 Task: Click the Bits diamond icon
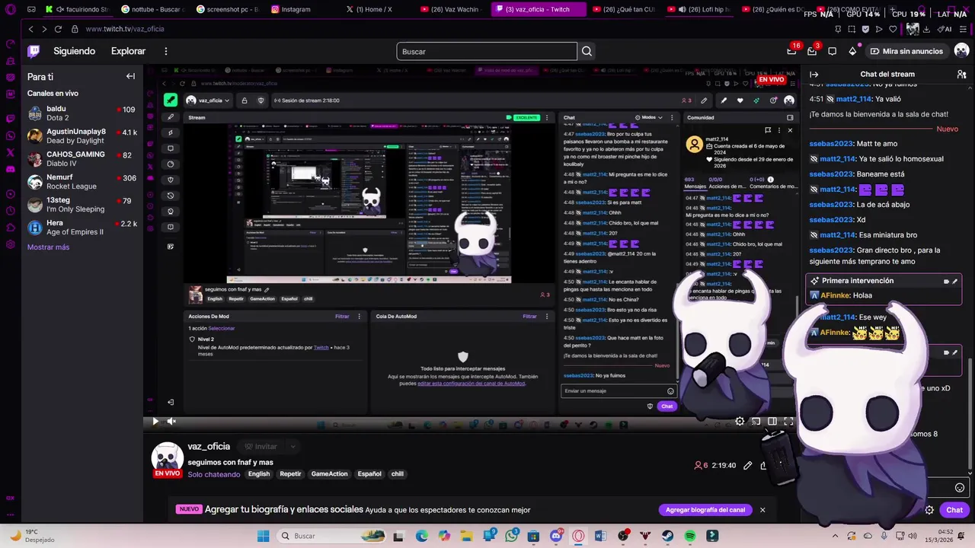tap(852, 51)
